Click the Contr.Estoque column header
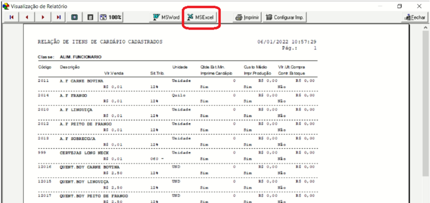 (291, 74)
